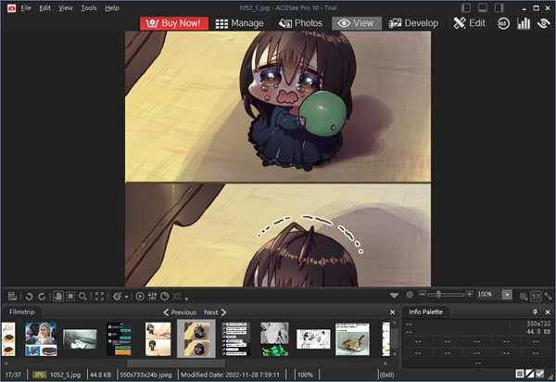Switch to Edit mode

469,23
